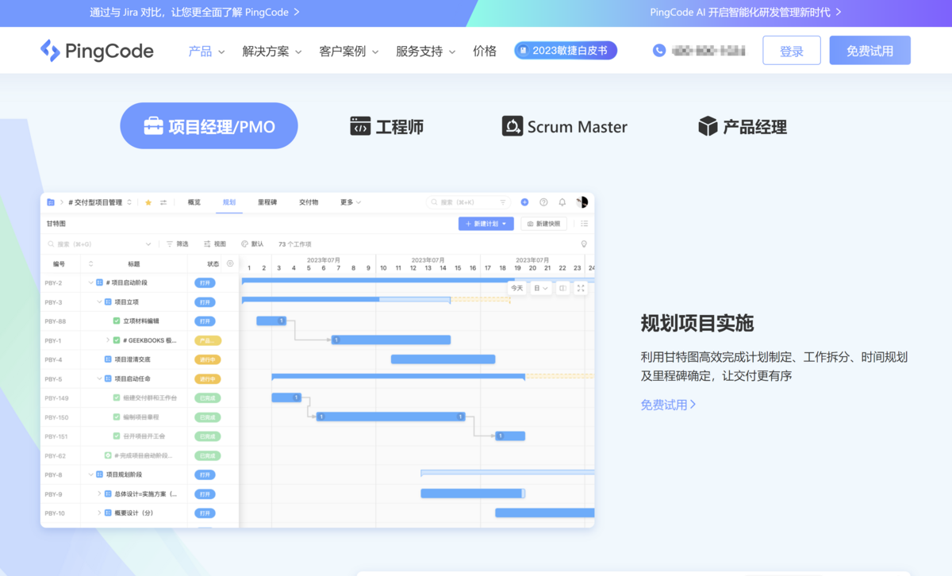Toggle the favorite star beside 交付型项目管理

pos(148,202)
